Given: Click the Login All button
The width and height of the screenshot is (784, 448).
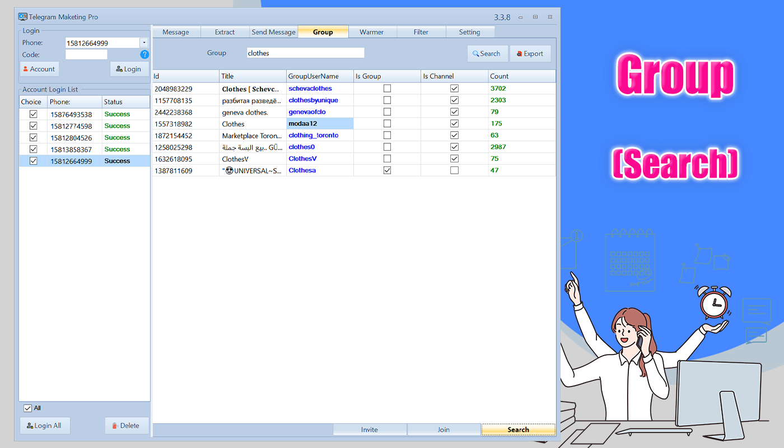Looking at the screenshot, I should pos(44,426).
